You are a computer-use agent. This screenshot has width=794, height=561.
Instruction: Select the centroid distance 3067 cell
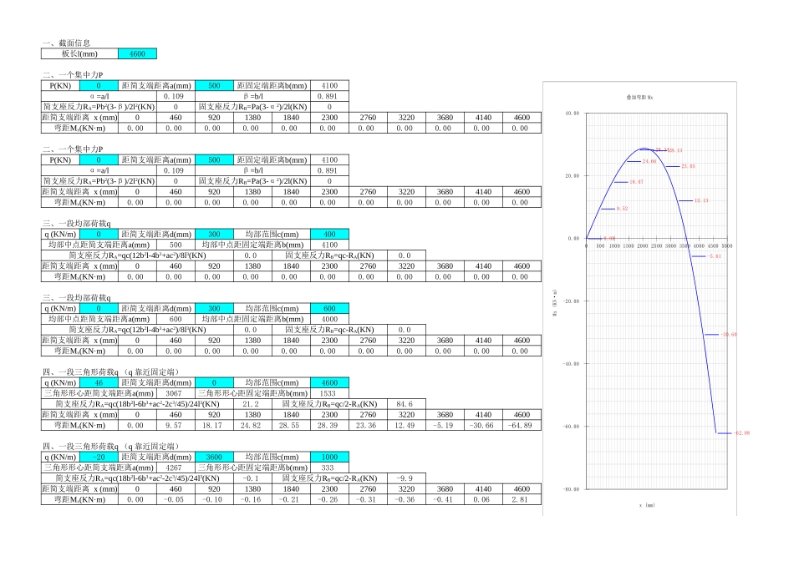click(x=176, y=393)
